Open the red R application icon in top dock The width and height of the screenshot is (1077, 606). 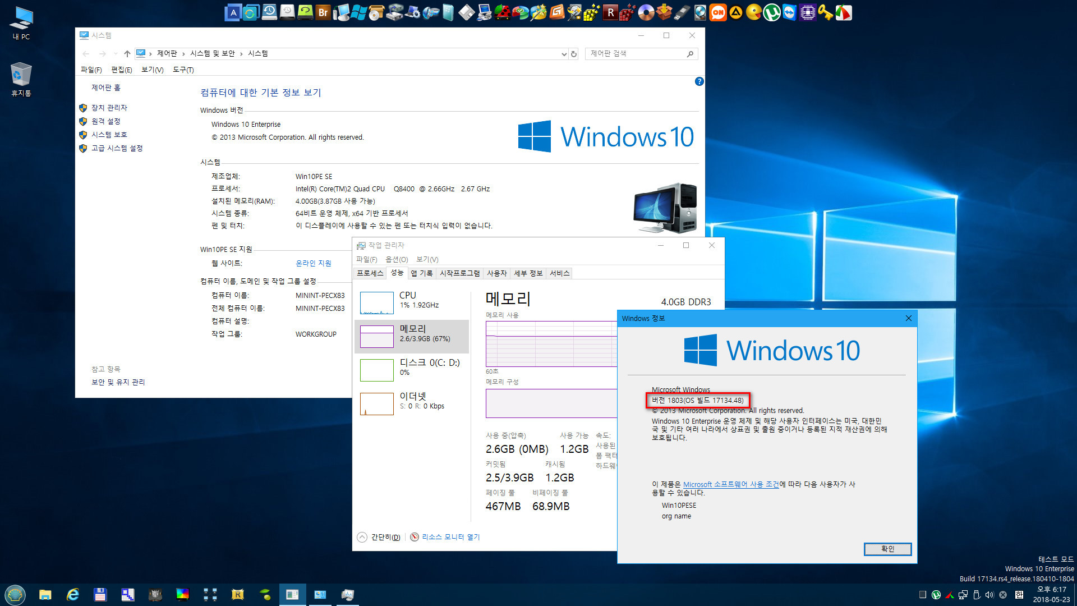pos(610,12)
